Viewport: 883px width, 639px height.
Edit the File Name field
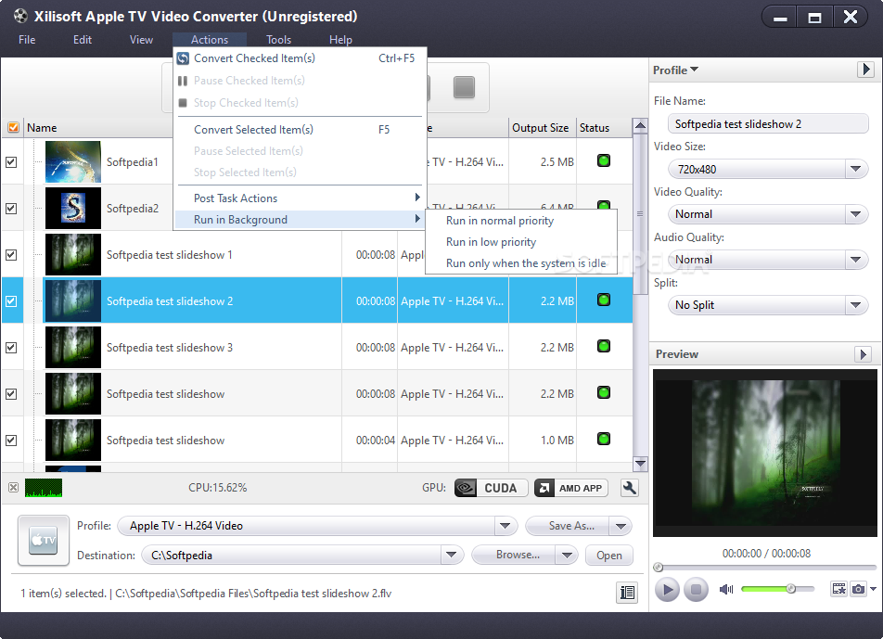coord(768,124)
